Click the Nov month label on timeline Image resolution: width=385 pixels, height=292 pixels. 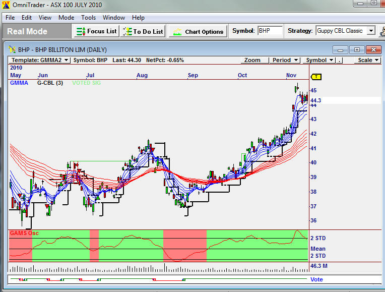pos(291,75)
